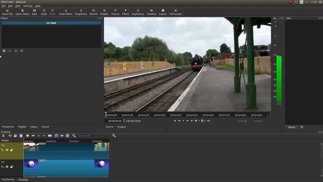
Task: Paste the clip in the timeline toolbar
Action: pyautogui.click(x=21, y=135)
